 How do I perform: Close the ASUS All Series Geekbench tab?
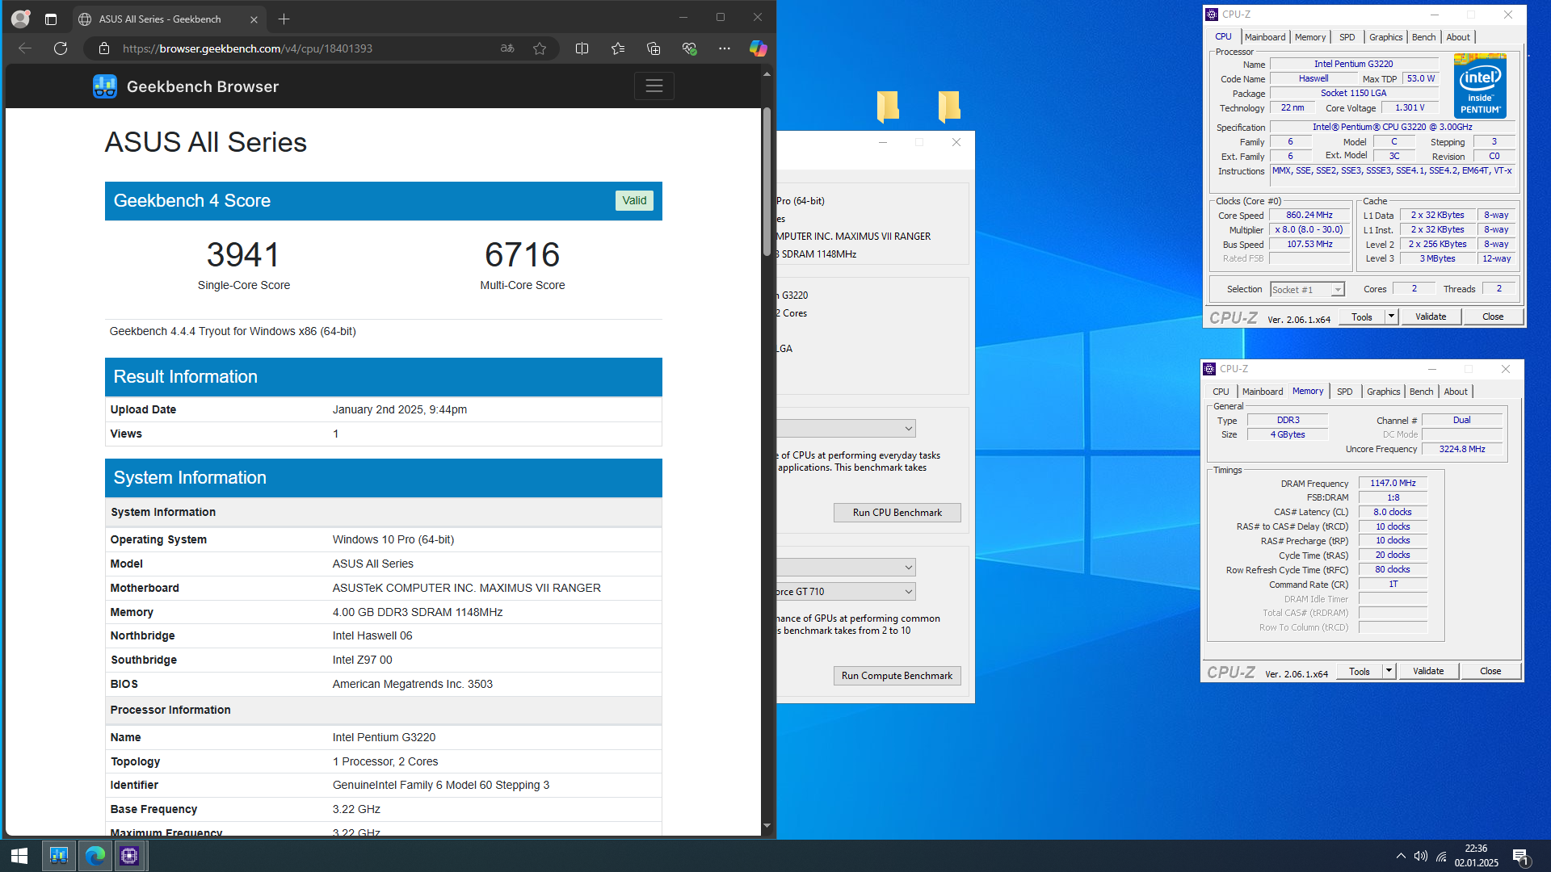[254, 19]
